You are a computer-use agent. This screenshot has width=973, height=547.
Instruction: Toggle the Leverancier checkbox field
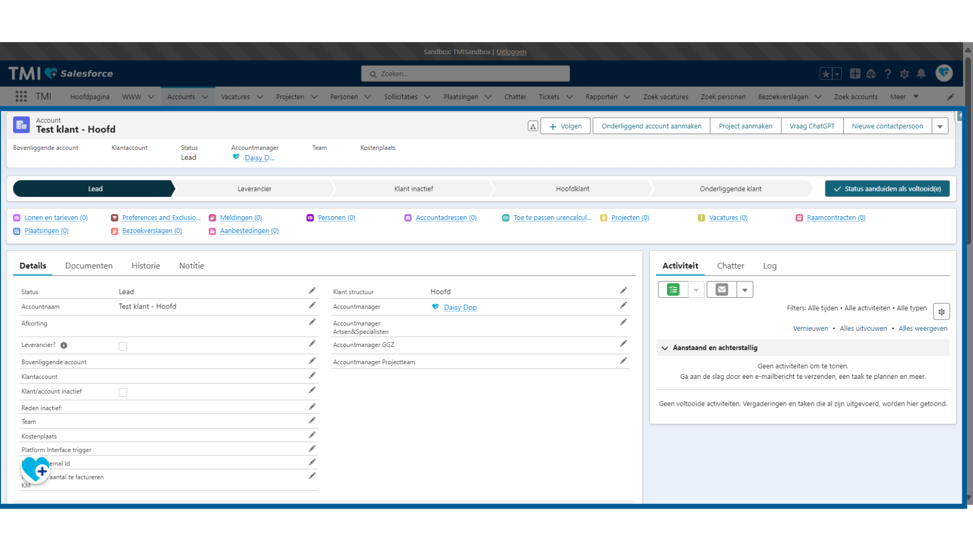122,346
